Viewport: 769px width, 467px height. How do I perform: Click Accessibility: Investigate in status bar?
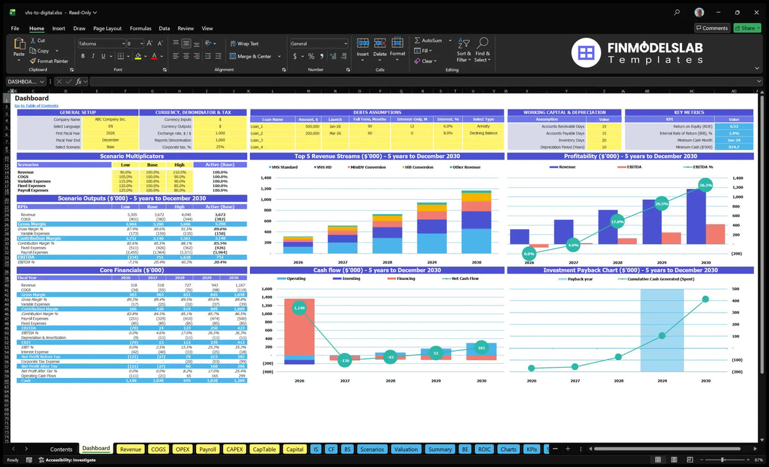pyautogui.click(x=66, y=460)
